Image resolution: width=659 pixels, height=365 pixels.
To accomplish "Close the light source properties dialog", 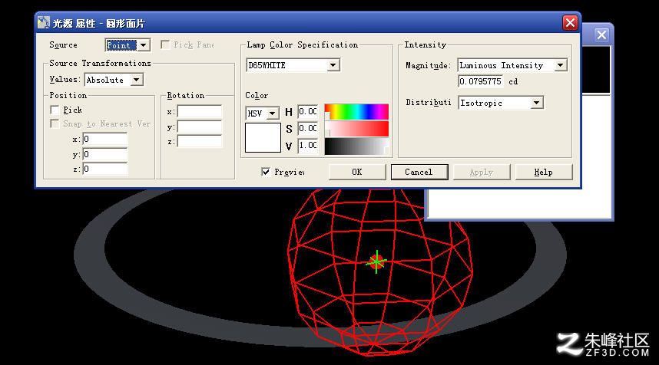I will pyautogui.click(x=570, y=23).
